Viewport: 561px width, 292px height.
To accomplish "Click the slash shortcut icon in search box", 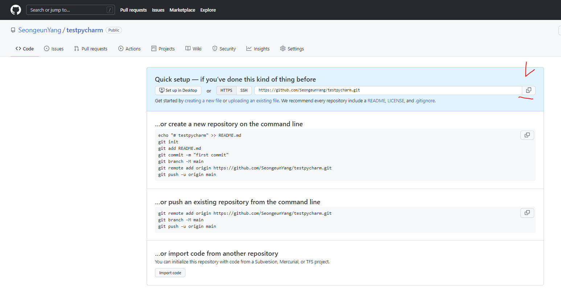I will point(110,10).
